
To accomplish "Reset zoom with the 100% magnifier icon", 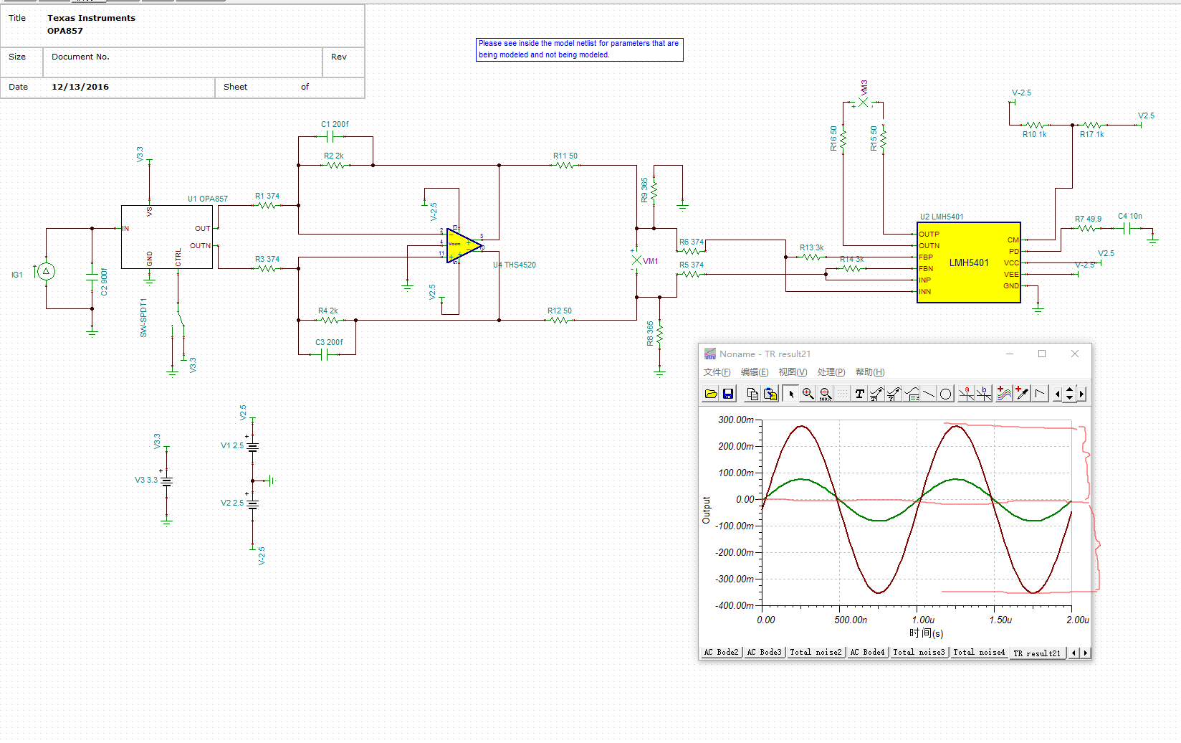I will coord(825,394).
